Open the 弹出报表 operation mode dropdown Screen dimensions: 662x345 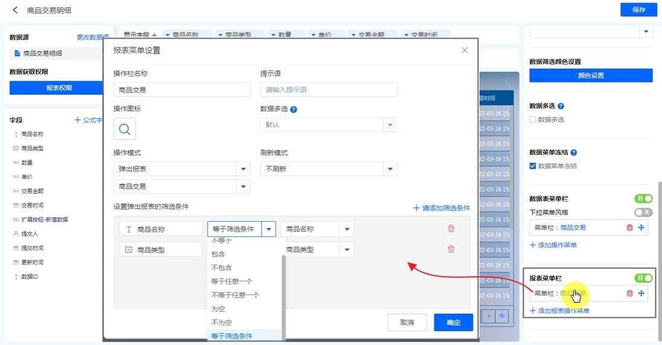[x=243, y=169]
